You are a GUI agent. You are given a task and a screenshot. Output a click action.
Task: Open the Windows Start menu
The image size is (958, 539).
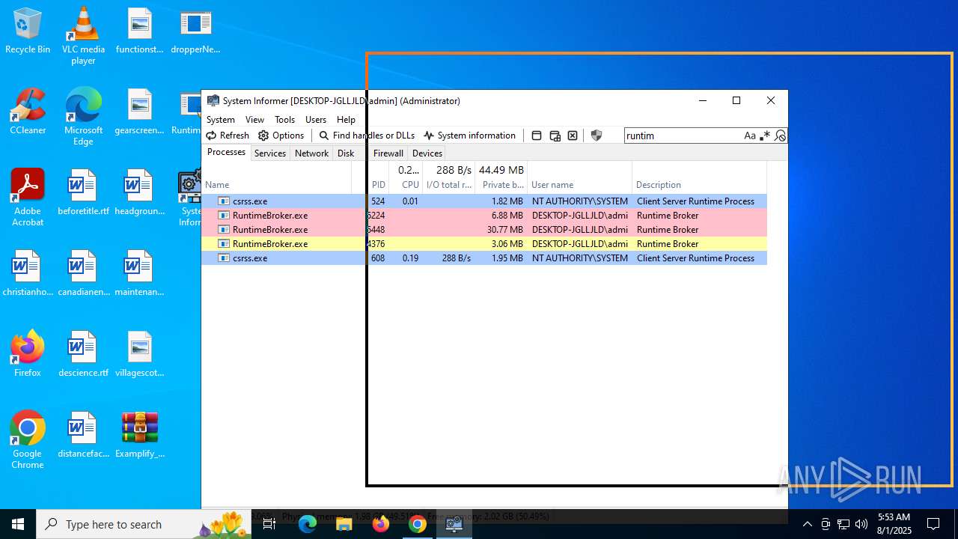tap(18, 524)
